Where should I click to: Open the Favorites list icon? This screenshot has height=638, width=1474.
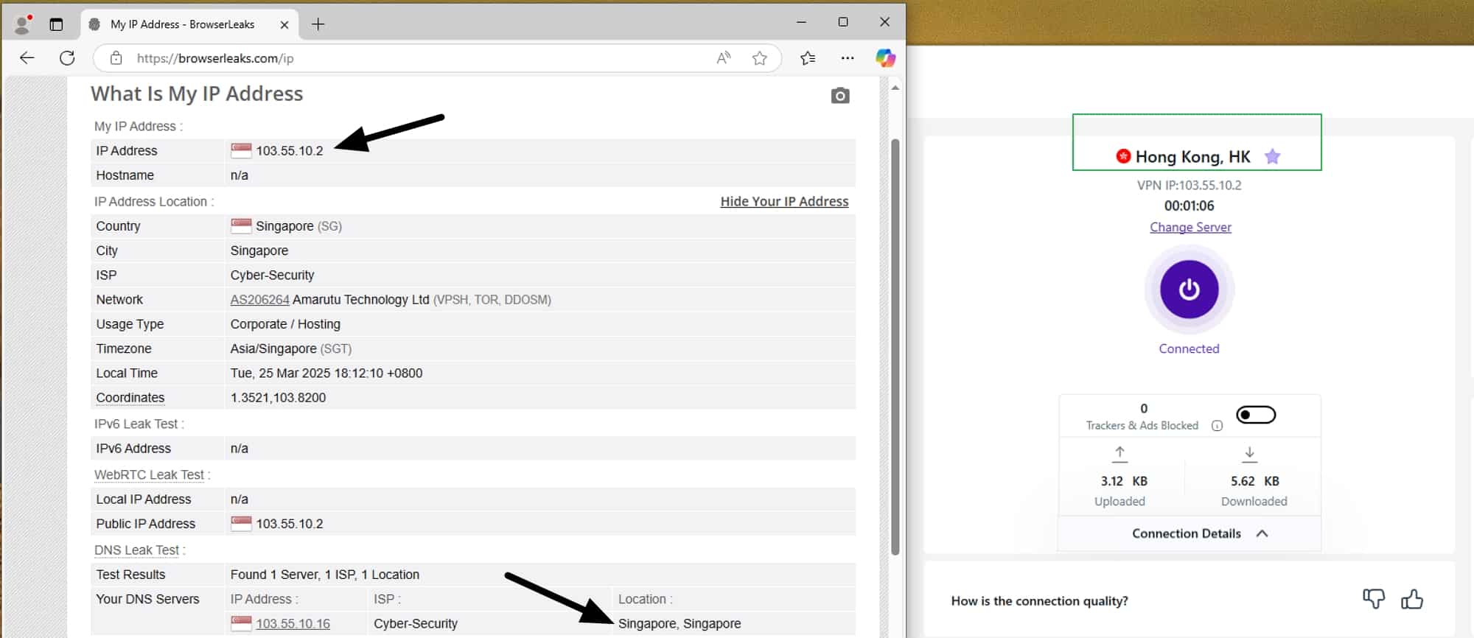pyautogui.click(x=808, y=58)
